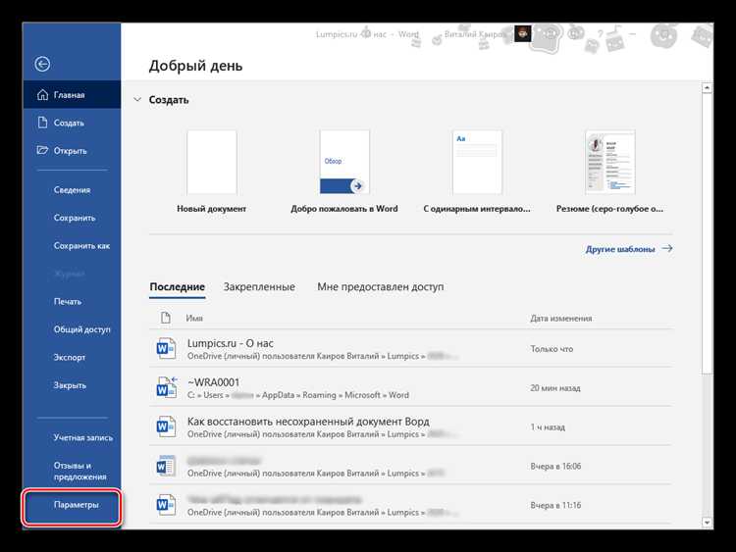Click Word file icon for Lumpics.ru - О нас
This screenshot has height=552, width=736.
(x=166, y=348)
